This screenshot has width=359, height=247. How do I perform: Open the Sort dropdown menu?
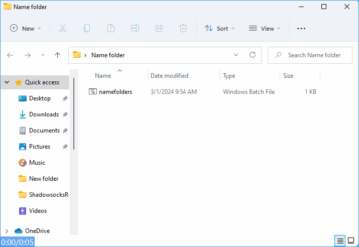(219, 29)
